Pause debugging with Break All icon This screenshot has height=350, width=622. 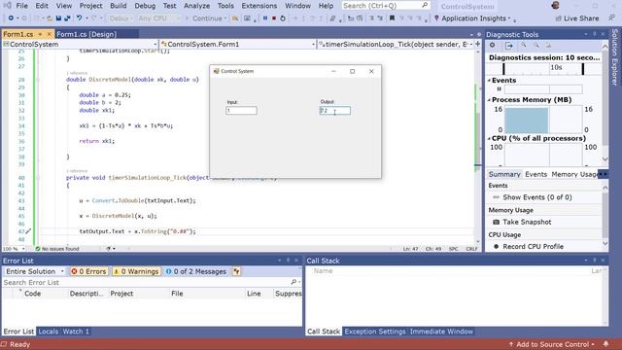pyautogui.click(x=265, y=18)
